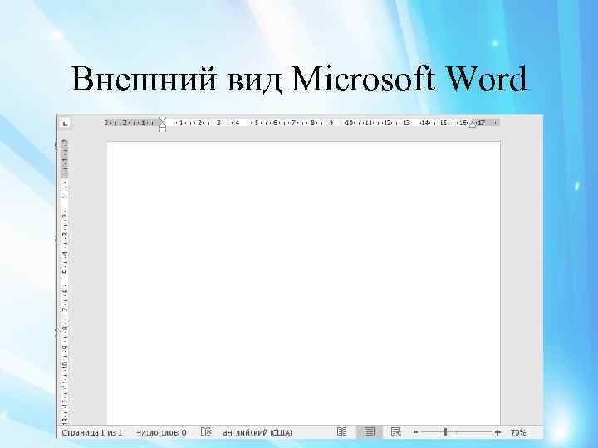Click the horizontal ruler at mark 8
The width and height of the screenshot is (598, 448).
click(312, 123)
